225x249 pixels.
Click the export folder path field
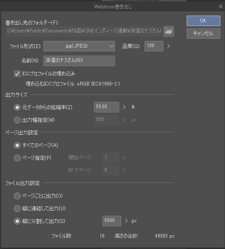tap(83, 31)
